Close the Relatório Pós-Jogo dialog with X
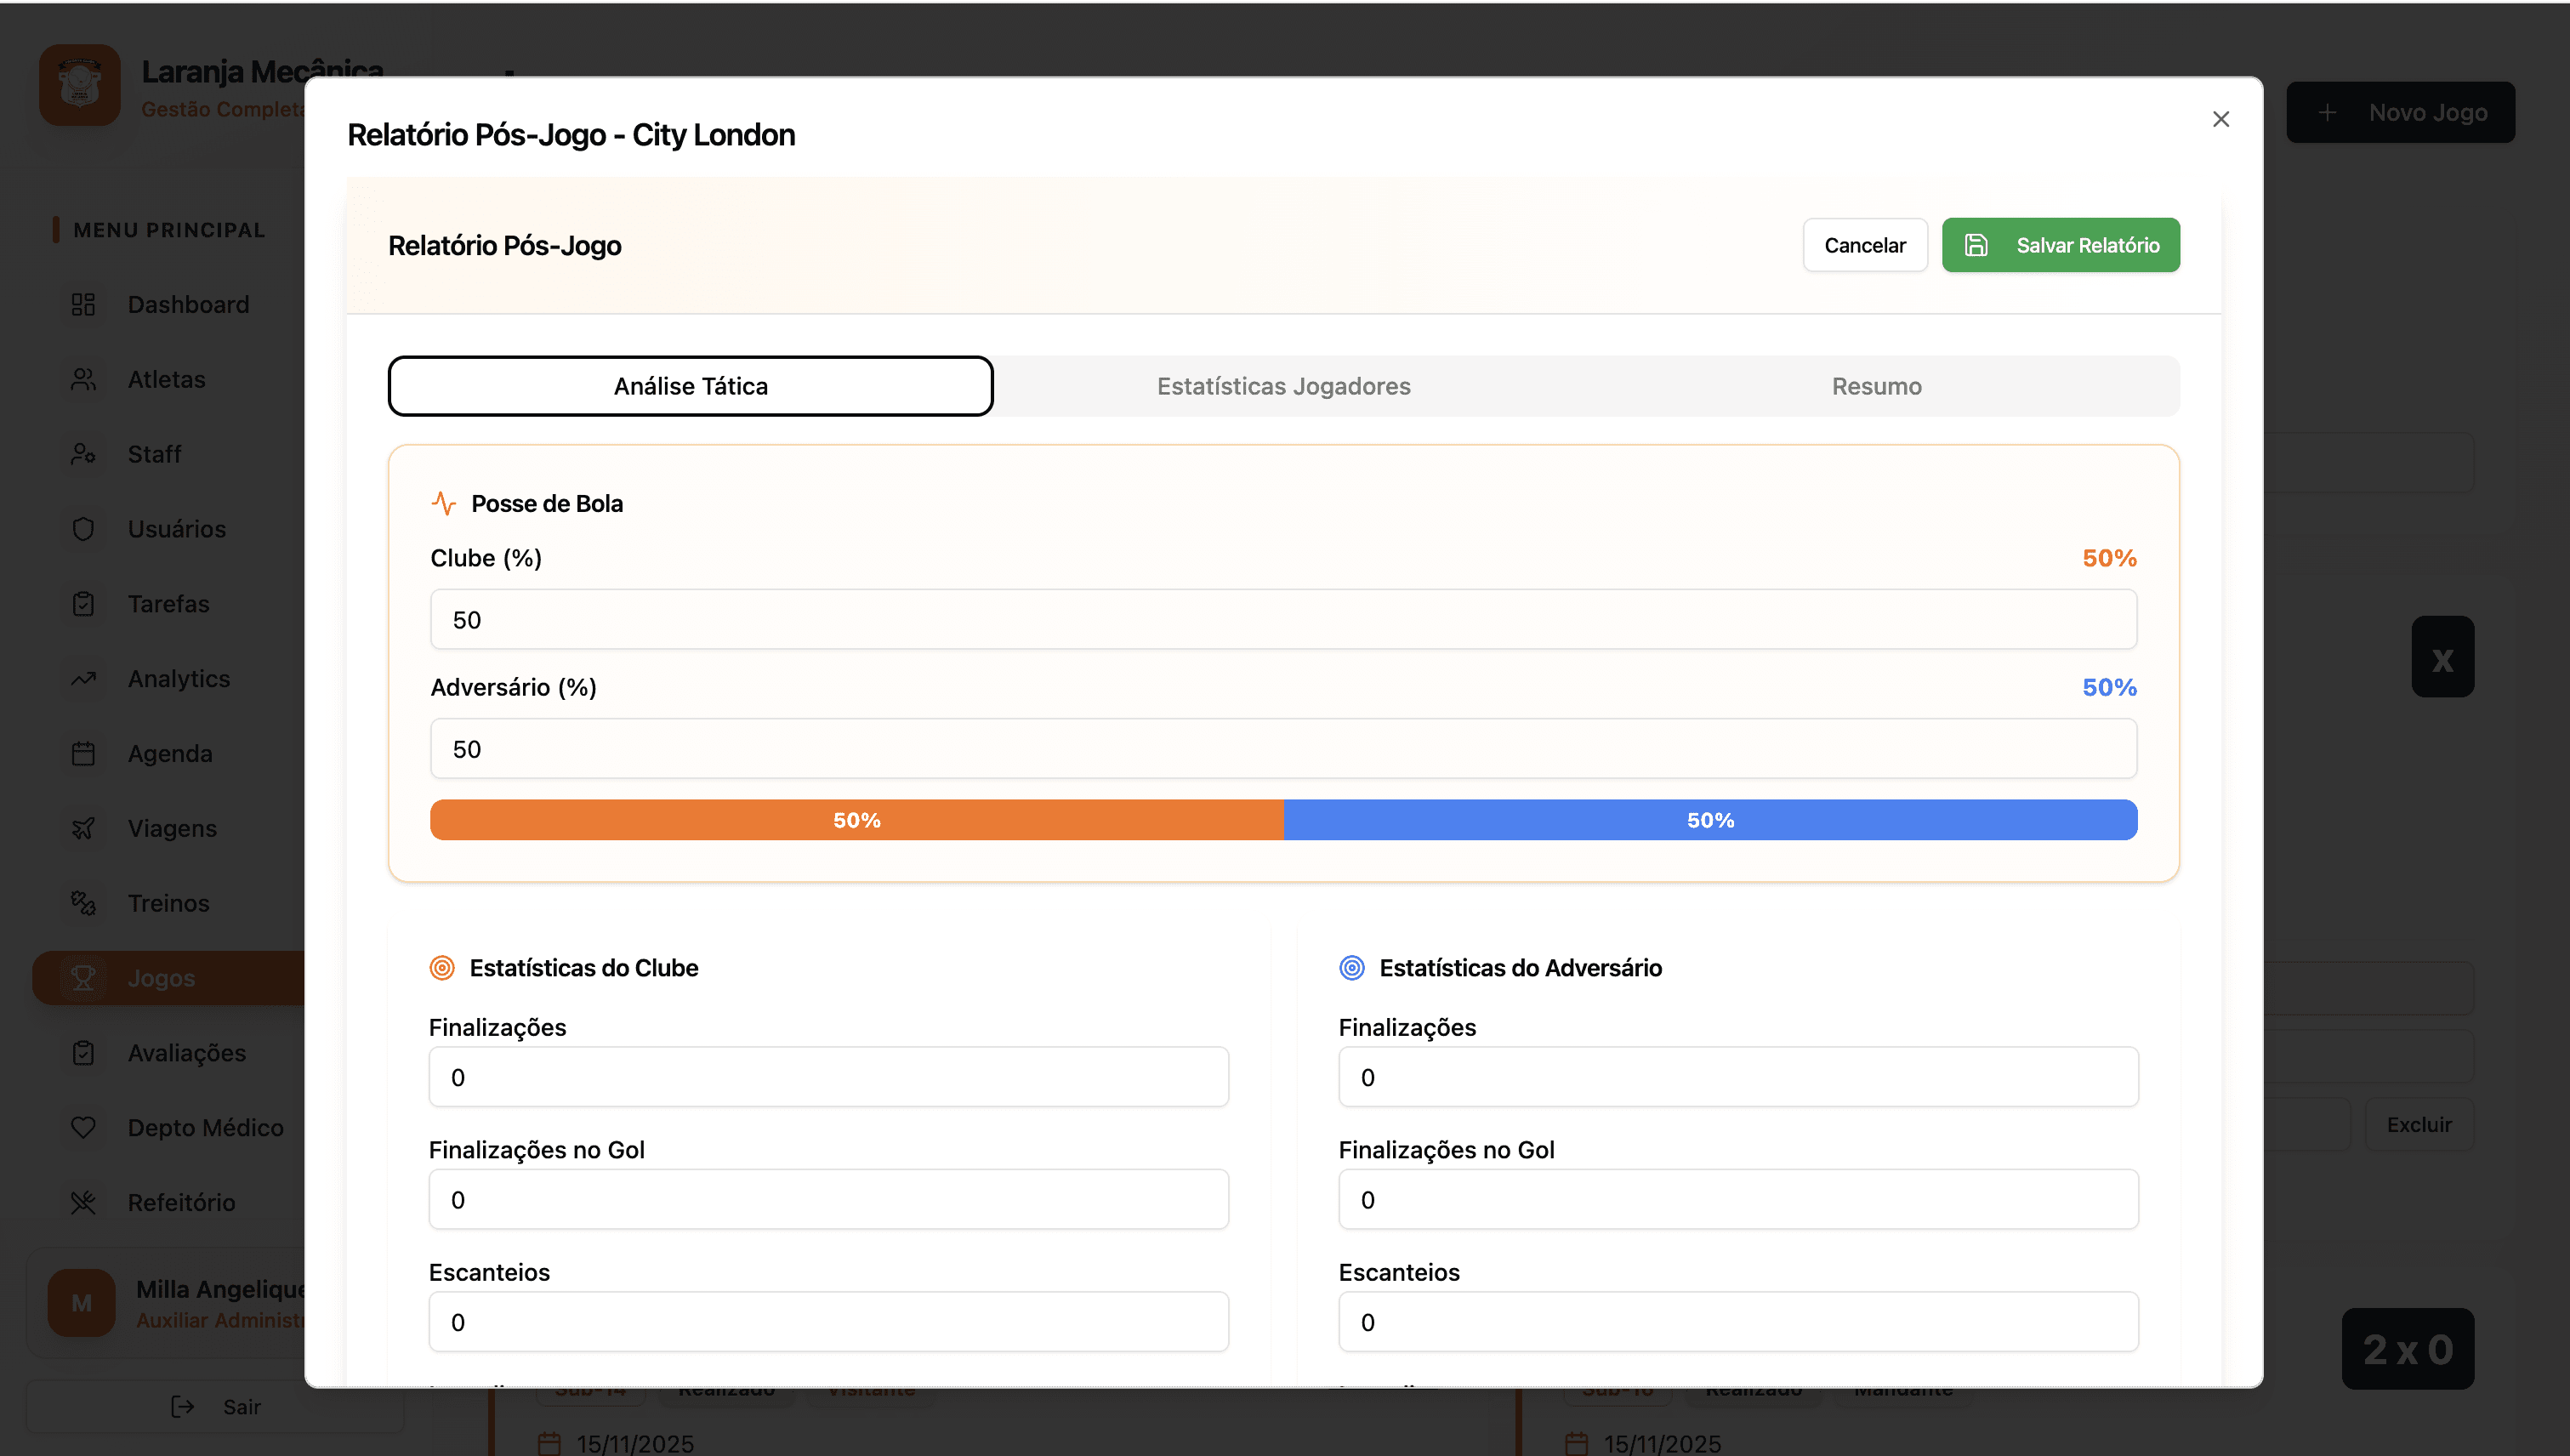The height and width of the screenshot is (1456, 2570). (2221, 119)
